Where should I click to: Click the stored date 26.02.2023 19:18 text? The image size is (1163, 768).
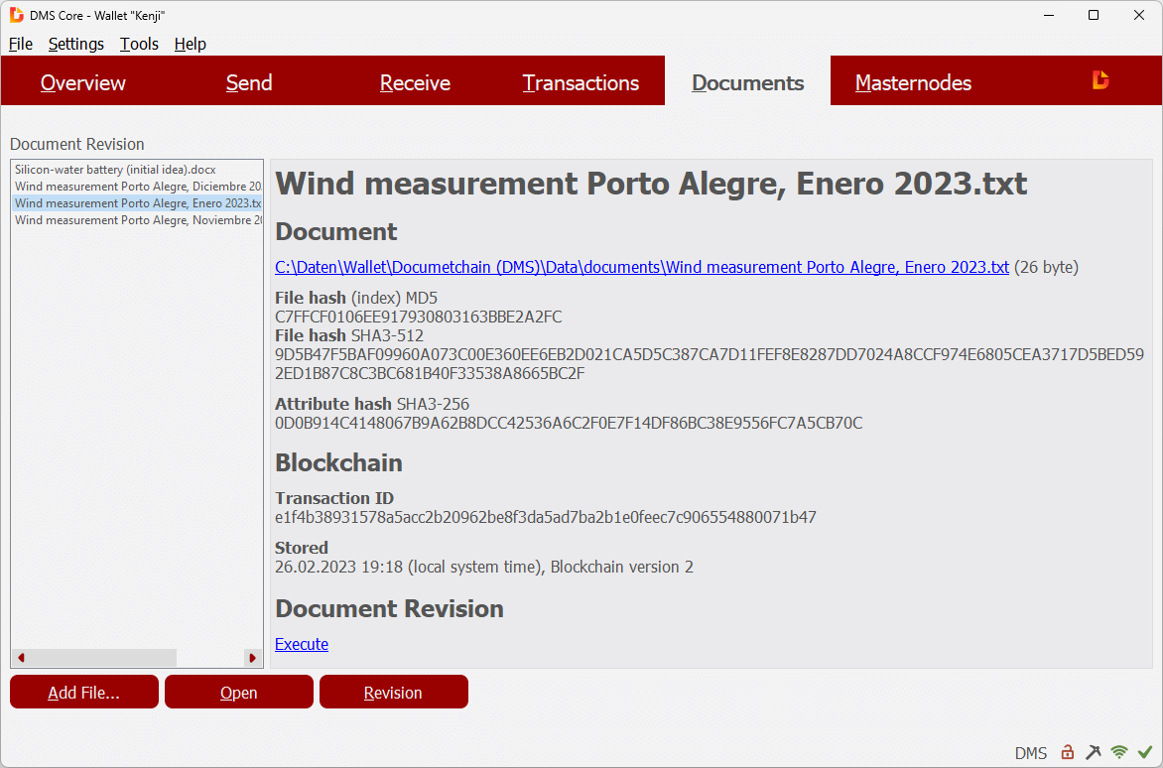pyautogui.click(x=339, y=568)
